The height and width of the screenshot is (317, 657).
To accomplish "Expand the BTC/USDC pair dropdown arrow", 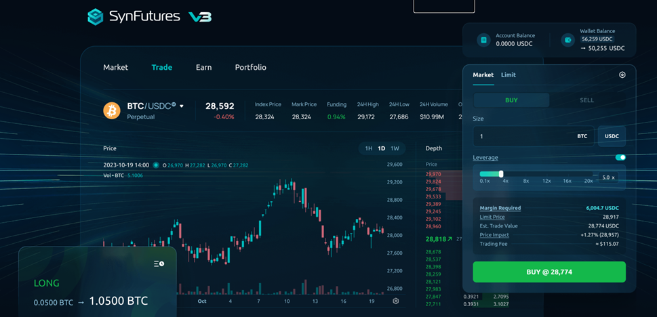I will pos(182,106).
